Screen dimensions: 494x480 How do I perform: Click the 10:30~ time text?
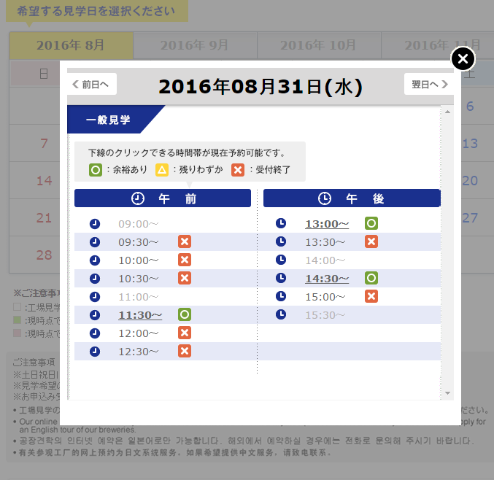[x=139, y=279]
